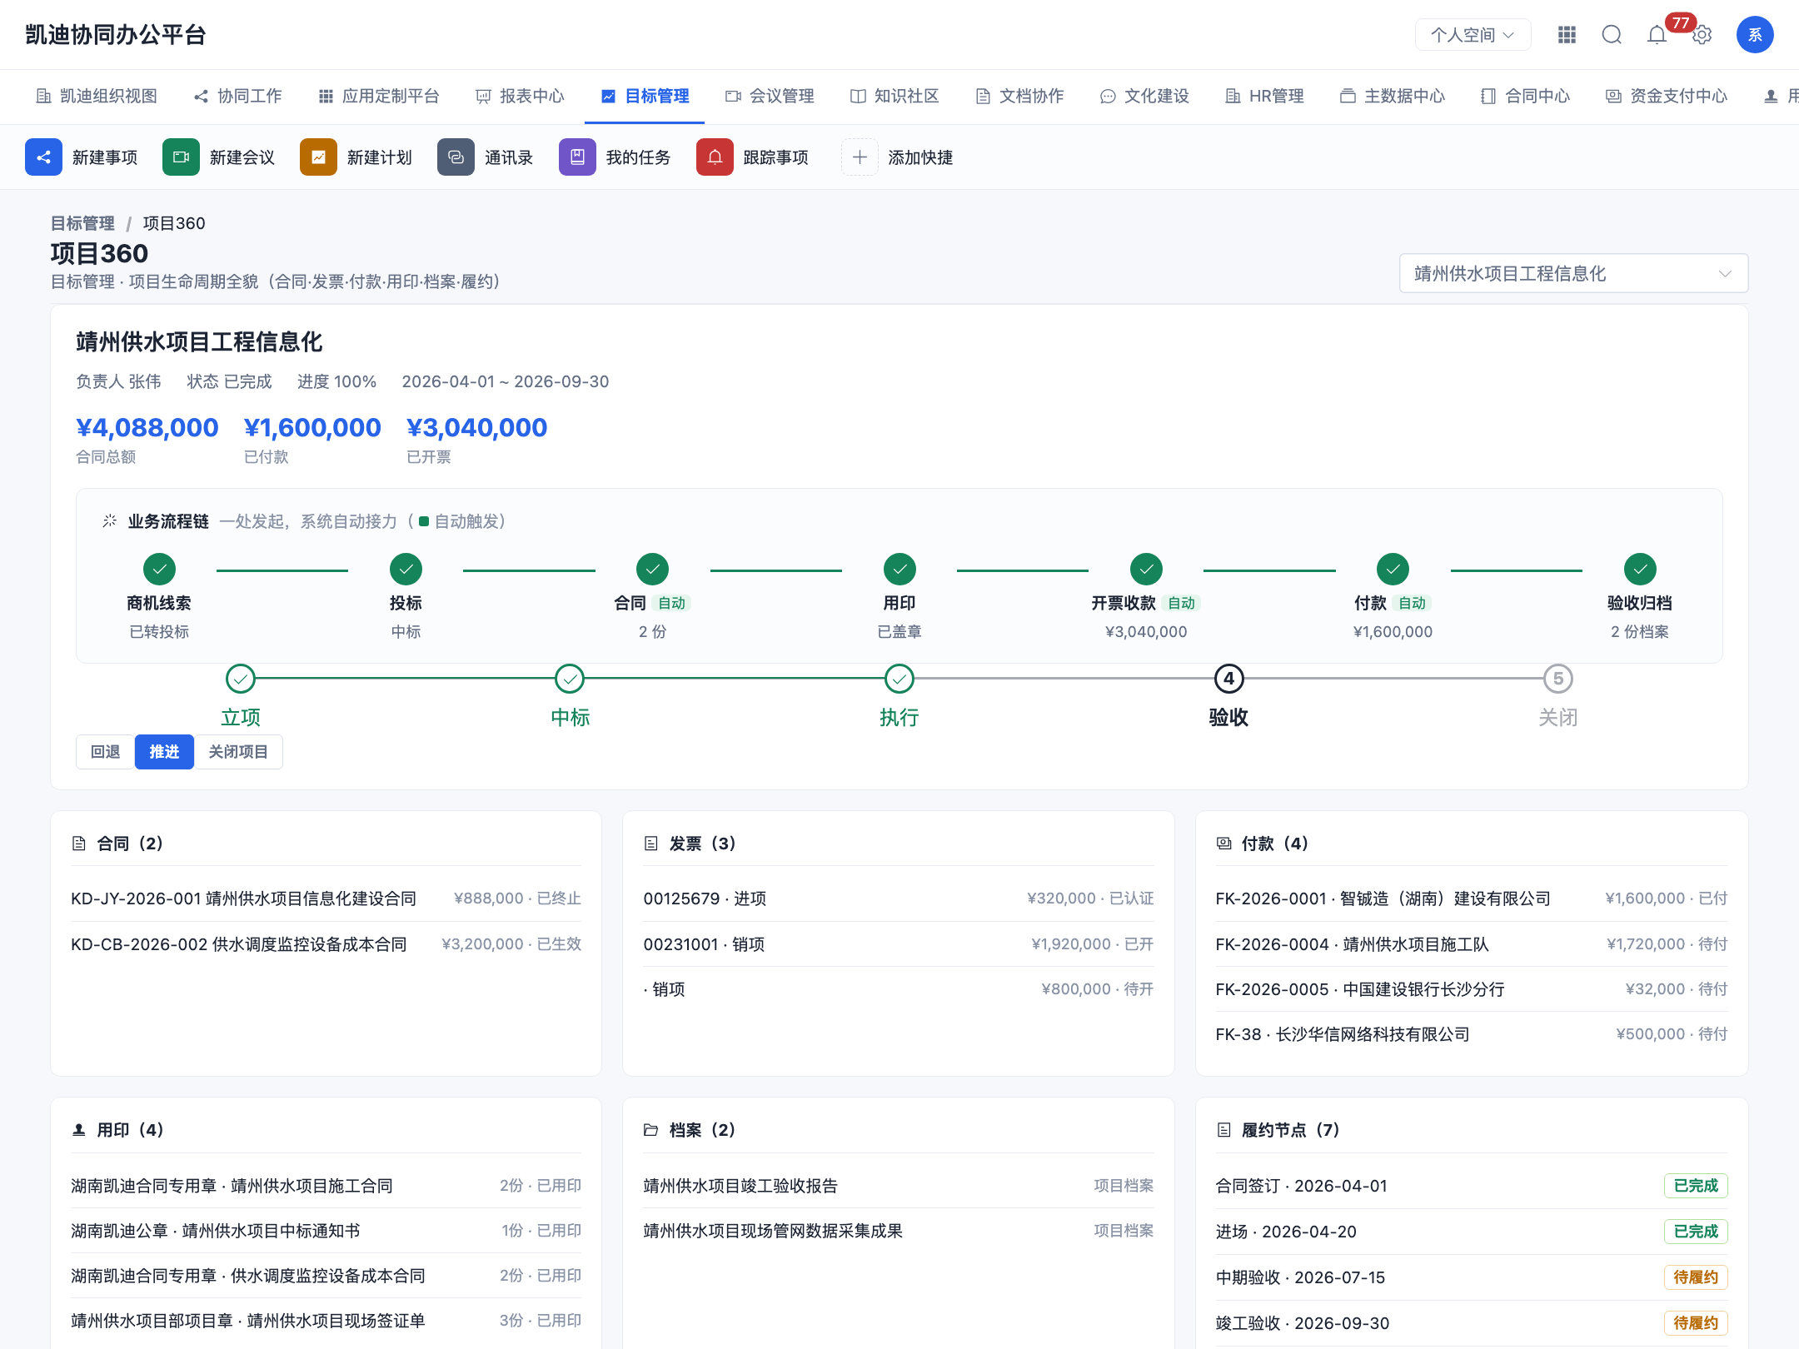1799x1349 pixels.
Task: Click the 合同 green check node
Action: pos(652,570)
